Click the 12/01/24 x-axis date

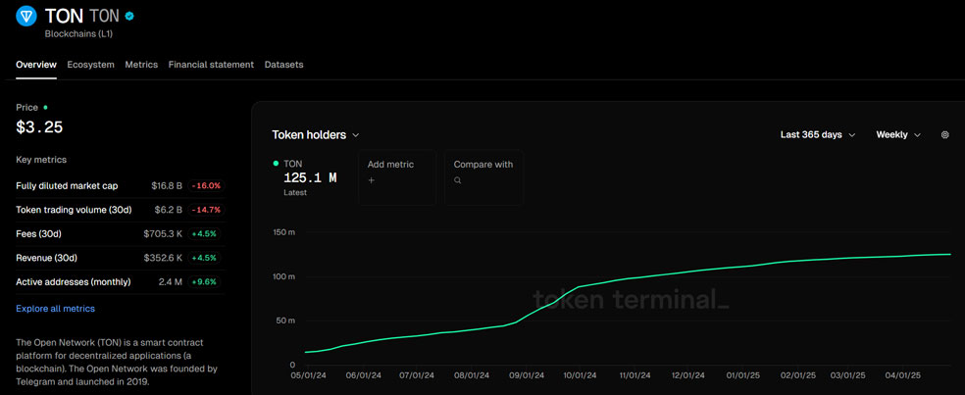(x=688, y=374)
